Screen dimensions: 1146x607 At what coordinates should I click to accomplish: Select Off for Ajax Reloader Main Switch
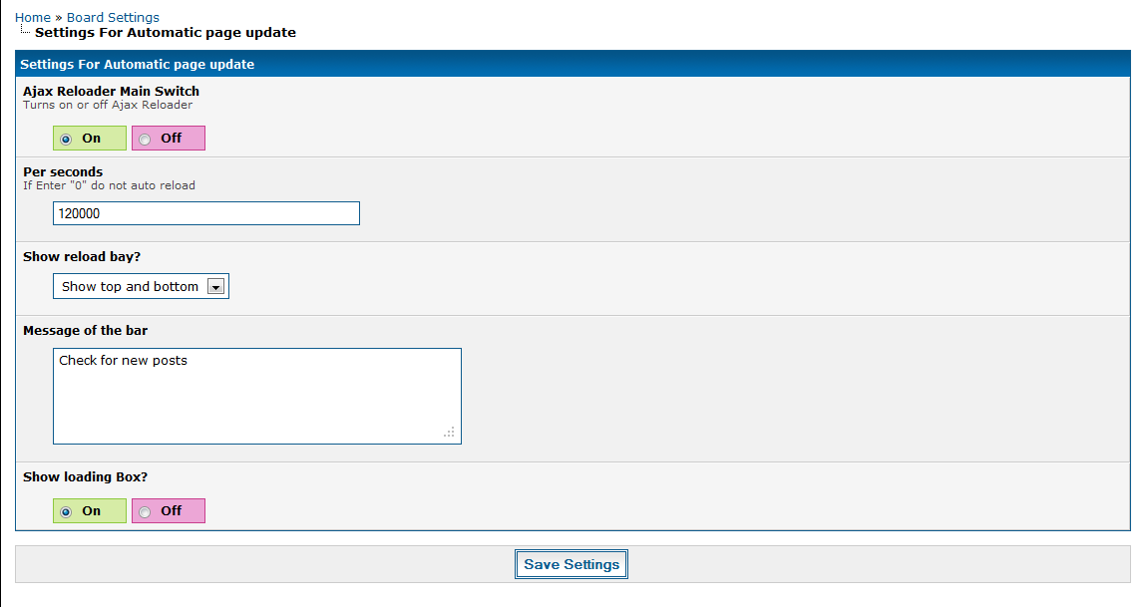coord(145,139)
